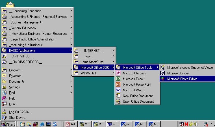This screenshot has height=127, width=215.
Task: Click the Netscape quick launch icon
Action: [49, 124]
